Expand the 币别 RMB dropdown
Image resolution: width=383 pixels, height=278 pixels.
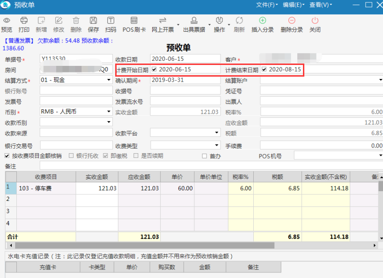pos(109,112)
